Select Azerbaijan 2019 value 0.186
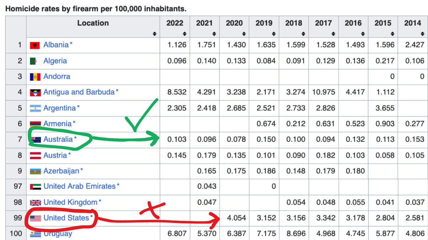The height and width of the screenshot is (240, 428). pyautogui.click(x=266, y=171)
